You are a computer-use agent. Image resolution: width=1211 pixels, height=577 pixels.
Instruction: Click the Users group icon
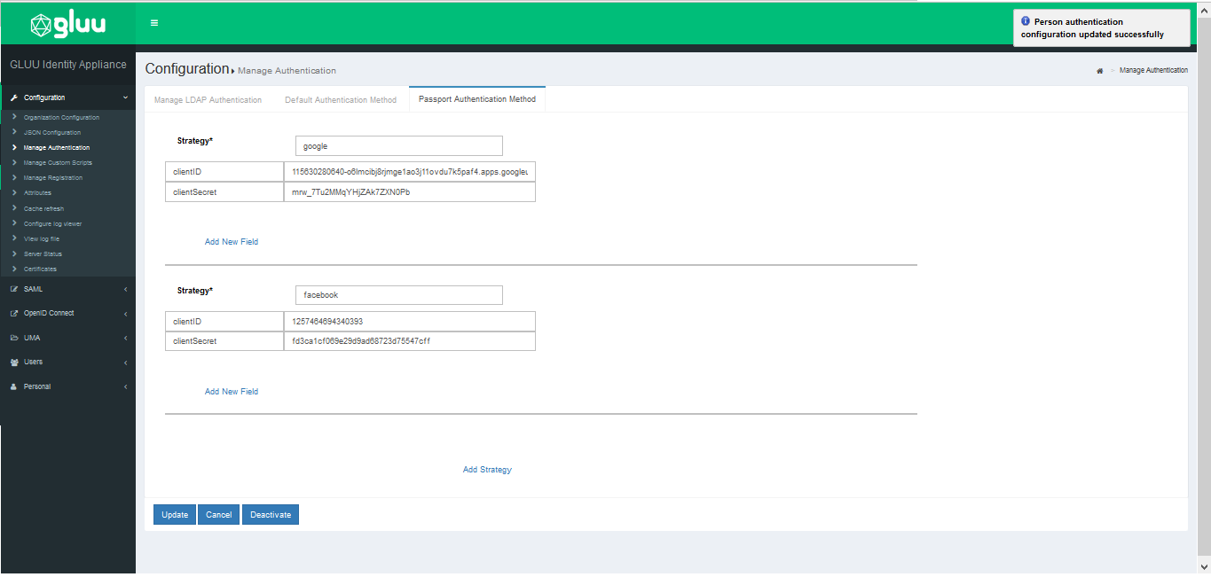click(14, 362)
